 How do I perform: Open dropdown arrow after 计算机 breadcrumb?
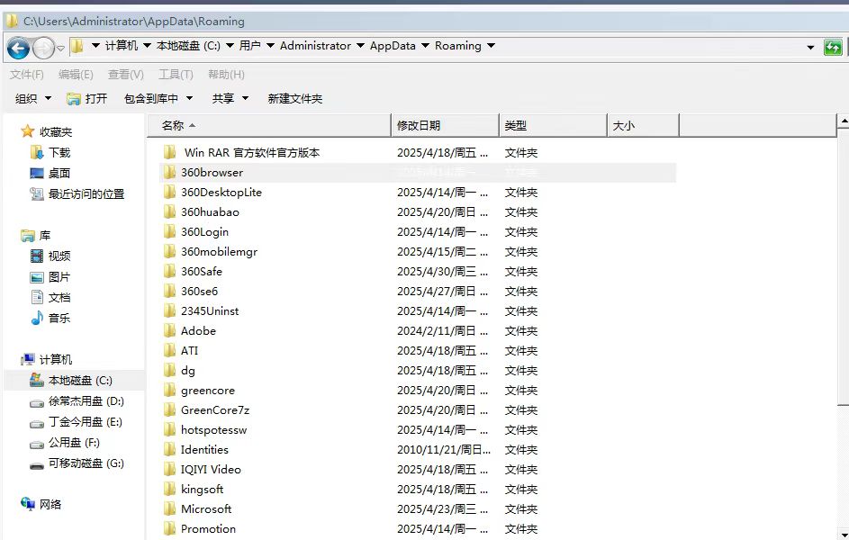[x=148, y=46]
